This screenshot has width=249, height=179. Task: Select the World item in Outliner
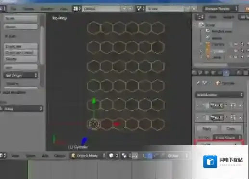coord(217,38)
